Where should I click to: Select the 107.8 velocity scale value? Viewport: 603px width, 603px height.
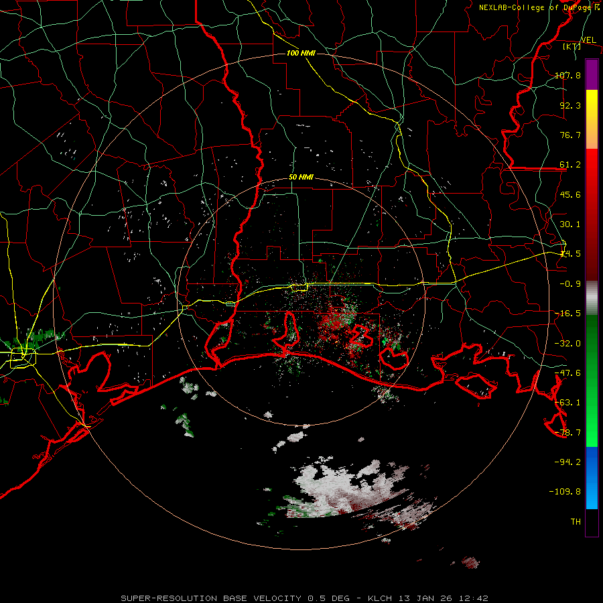[x=567, y=75]
